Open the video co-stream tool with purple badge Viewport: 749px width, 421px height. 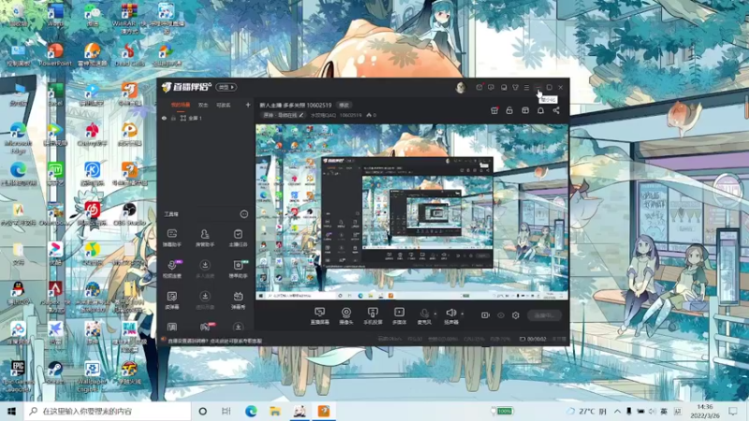coord(172,269)
